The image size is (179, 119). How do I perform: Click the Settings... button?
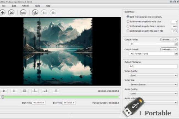169,49
